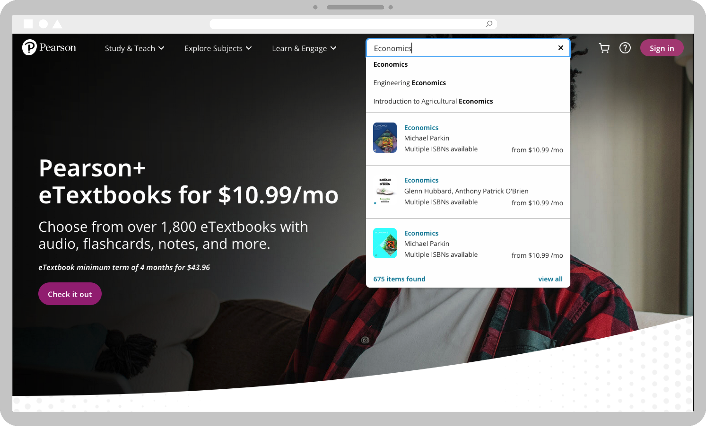Open the Hubbard O'Brien book cover thumbnail
This screenshot has height=426, width=706.
tap(385, 191)
